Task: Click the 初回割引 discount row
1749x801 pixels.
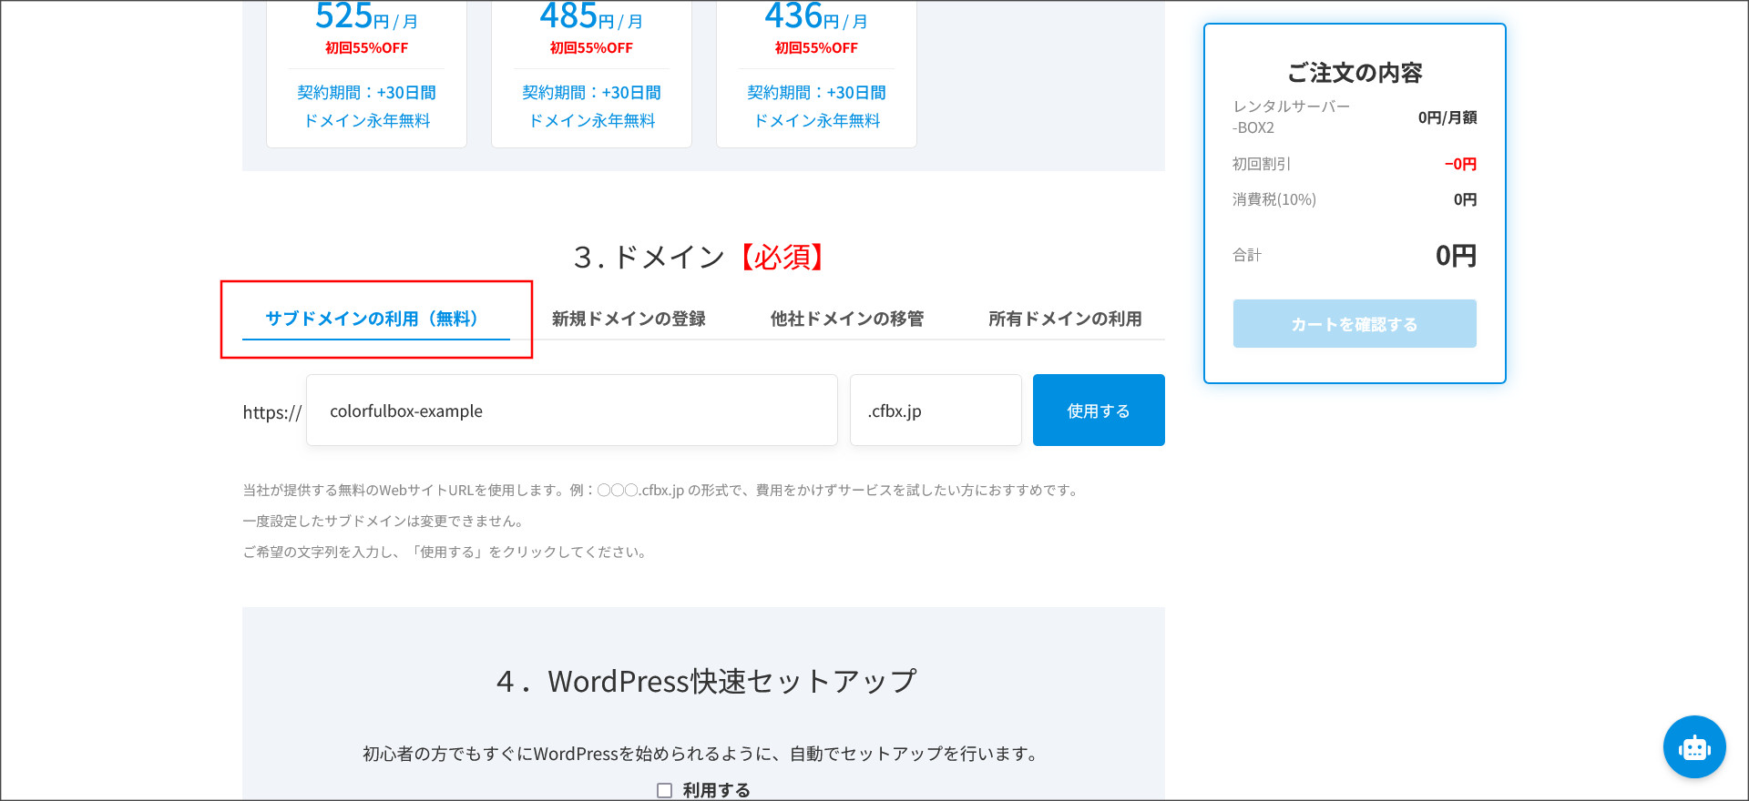Action: 1354,164
